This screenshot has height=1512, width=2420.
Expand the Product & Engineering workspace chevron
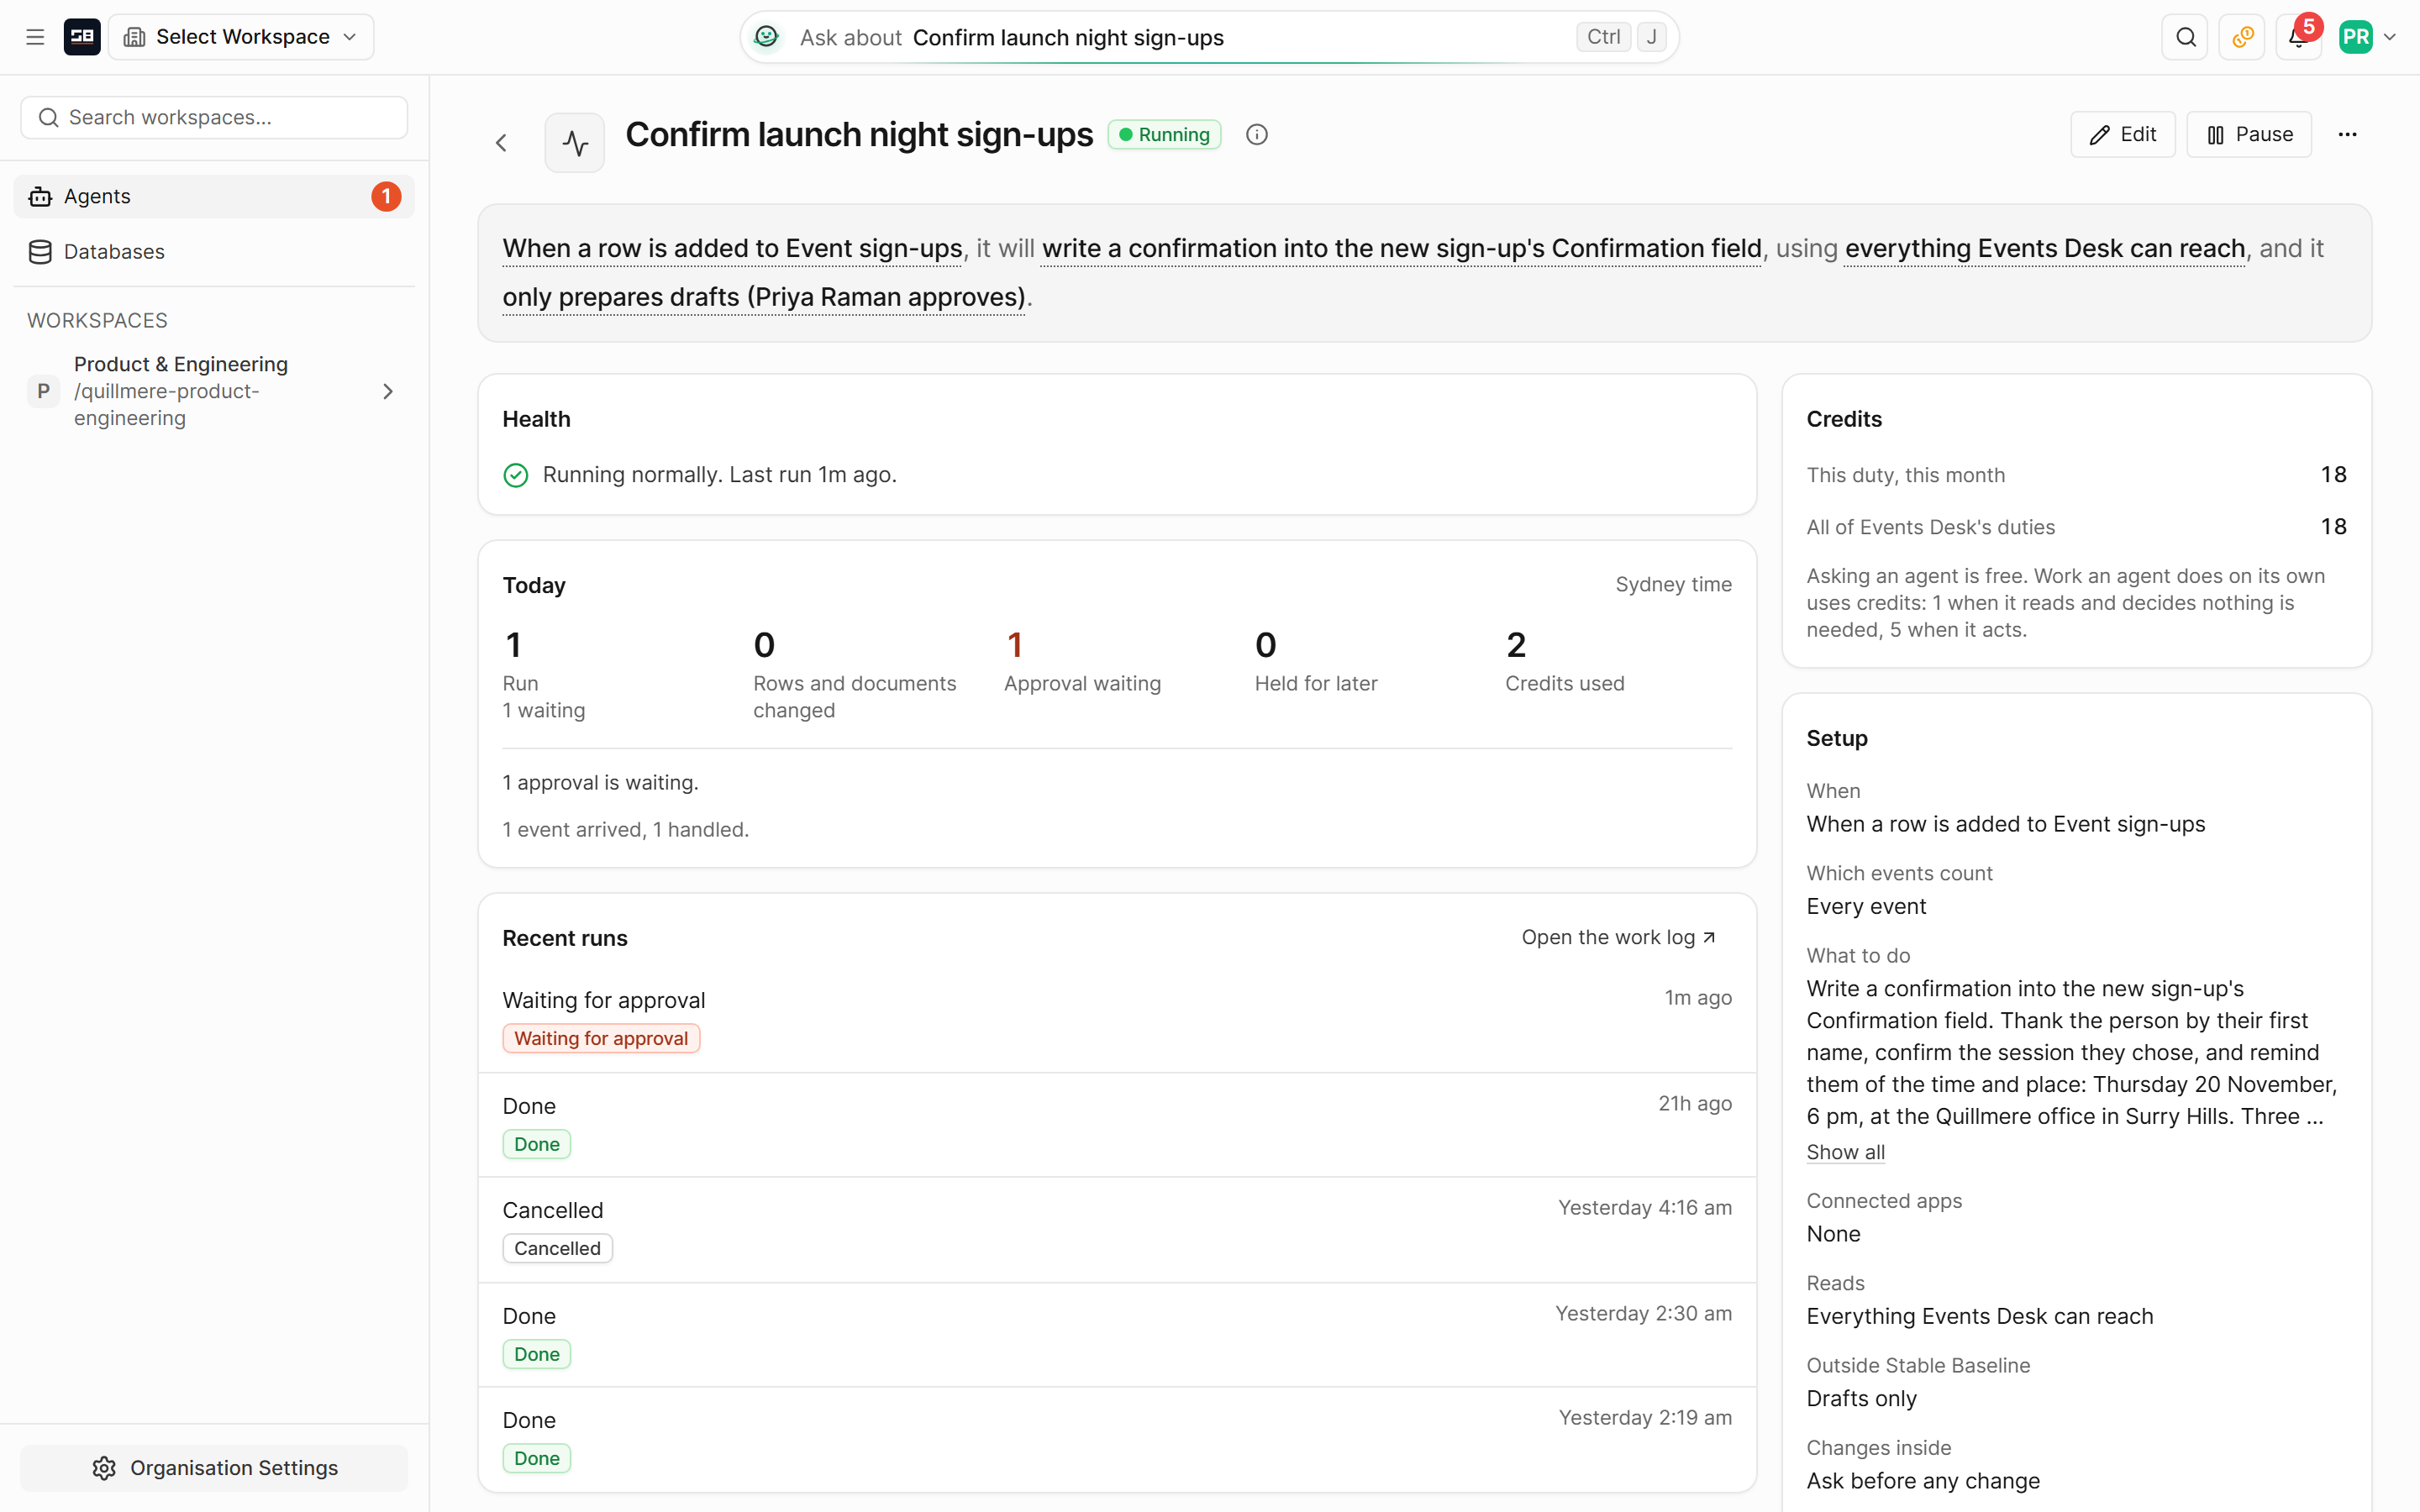point(388,391)
